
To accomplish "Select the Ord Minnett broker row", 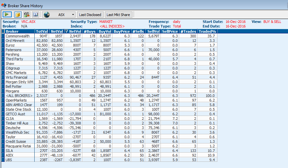I will [110, 41].
